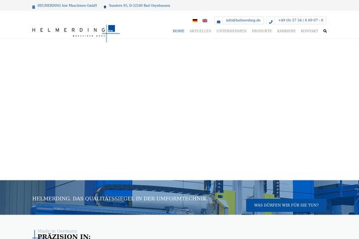Open the PRODUKTE menu item
359x239 pixels.
[x=261, y=31]
